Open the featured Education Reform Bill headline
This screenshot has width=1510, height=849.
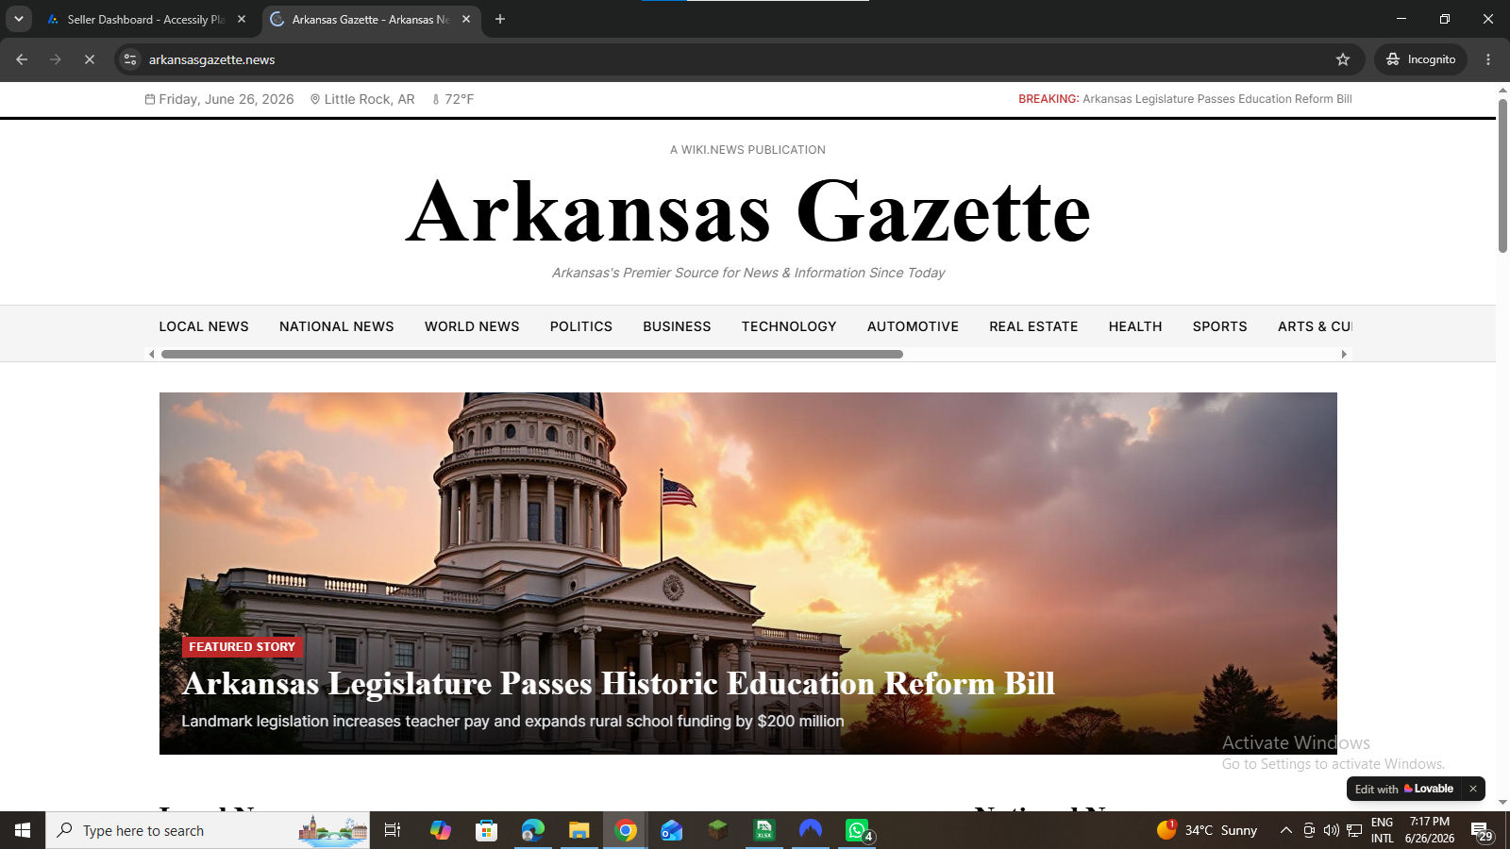coord(618,683)
